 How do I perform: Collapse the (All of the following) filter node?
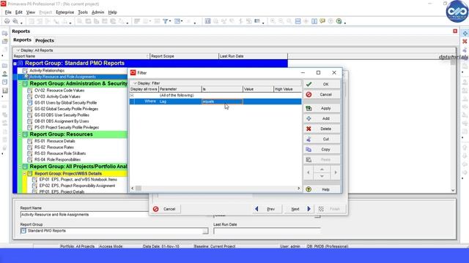[x=132, y=96]
